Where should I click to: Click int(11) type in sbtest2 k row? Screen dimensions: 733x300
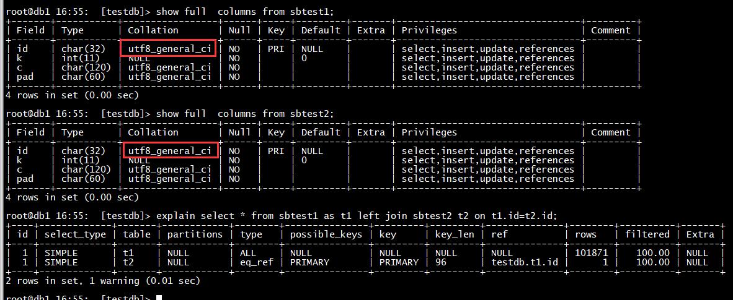click(80, 160)
